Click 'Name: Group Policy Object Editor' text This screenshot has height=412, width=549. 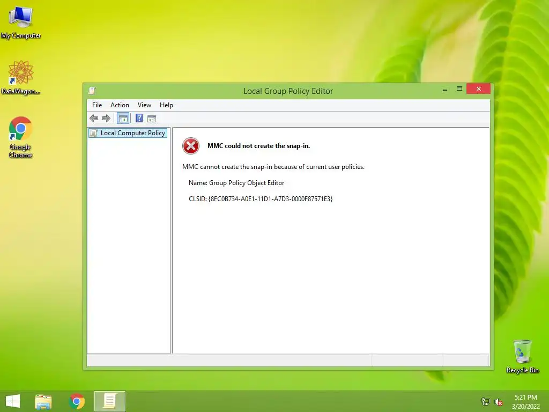(x=236, y=183)
